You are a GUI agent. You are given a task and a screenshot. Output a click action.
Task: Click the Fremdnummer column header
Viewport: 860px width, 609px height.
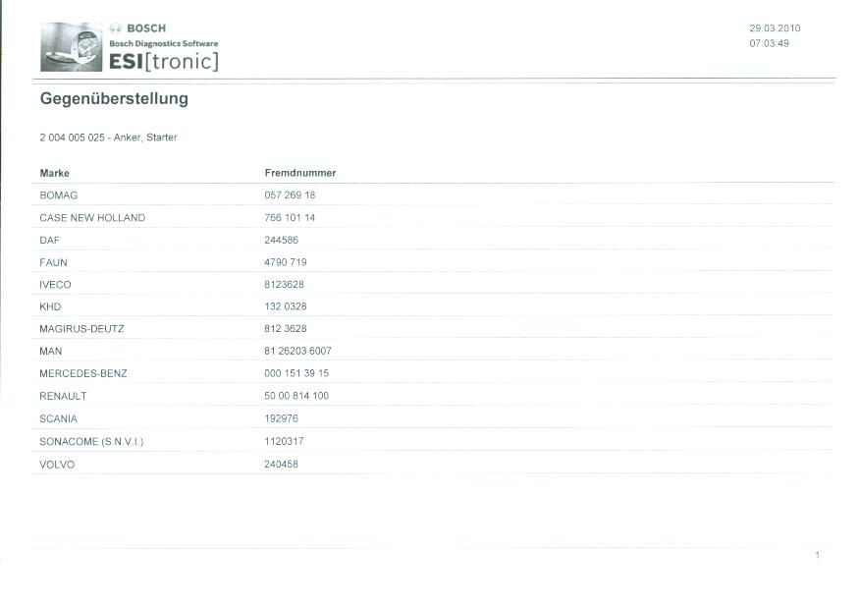[x=300, y=173]
